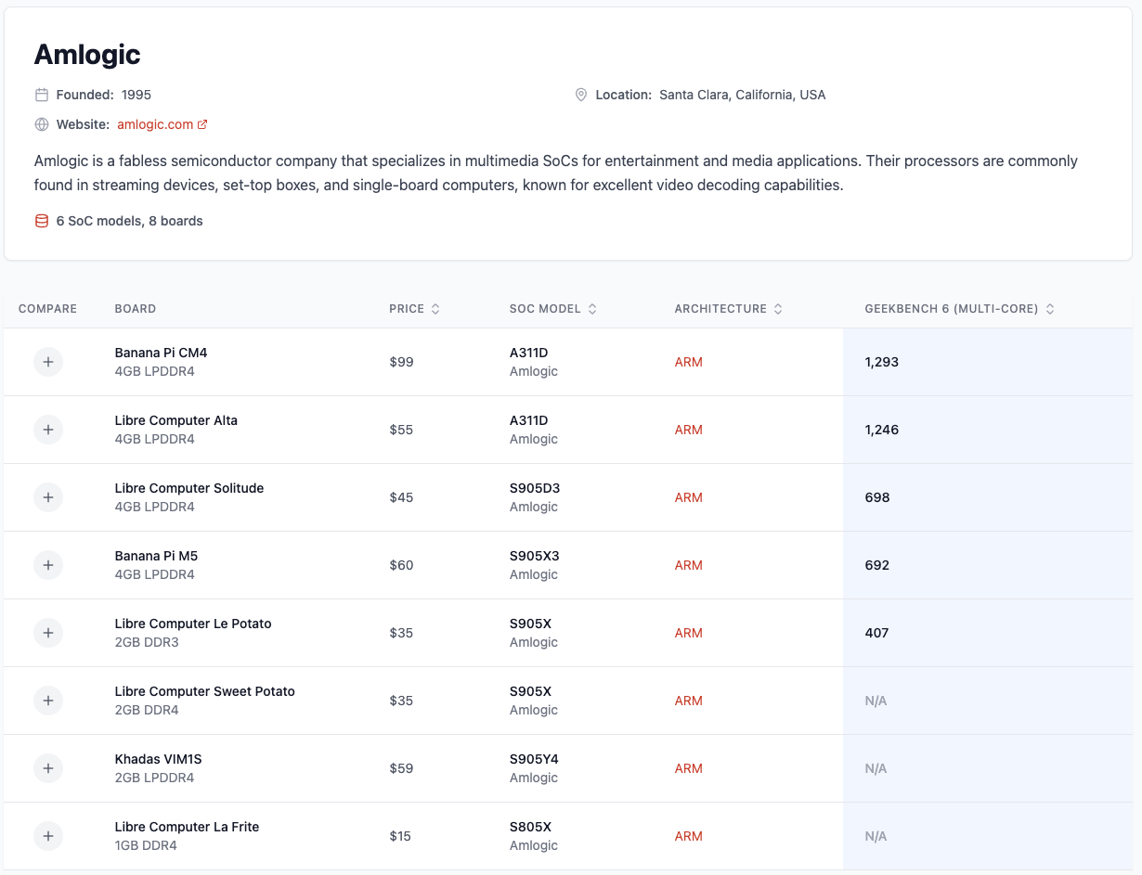Add Libre Computer Solitude to compare
Viewport: 1142px width, 875px height.
click(48, 497)
